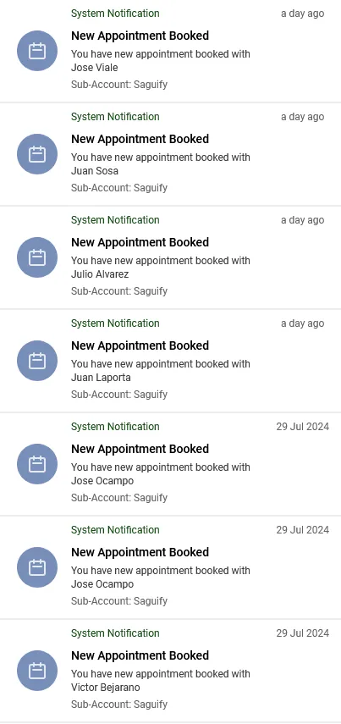Screen dimensions: 341x724
Task: Open the New Appointment Booked heading above Julio Alvarez
Action: pyautogui.click(x=140, y=242)
